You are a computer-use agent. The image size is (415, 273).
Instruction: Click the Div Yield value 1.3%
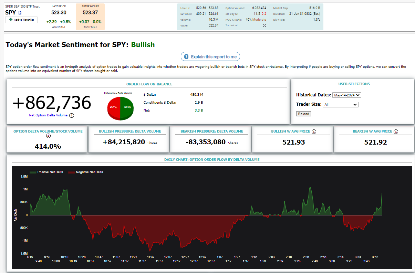(317, 19)
